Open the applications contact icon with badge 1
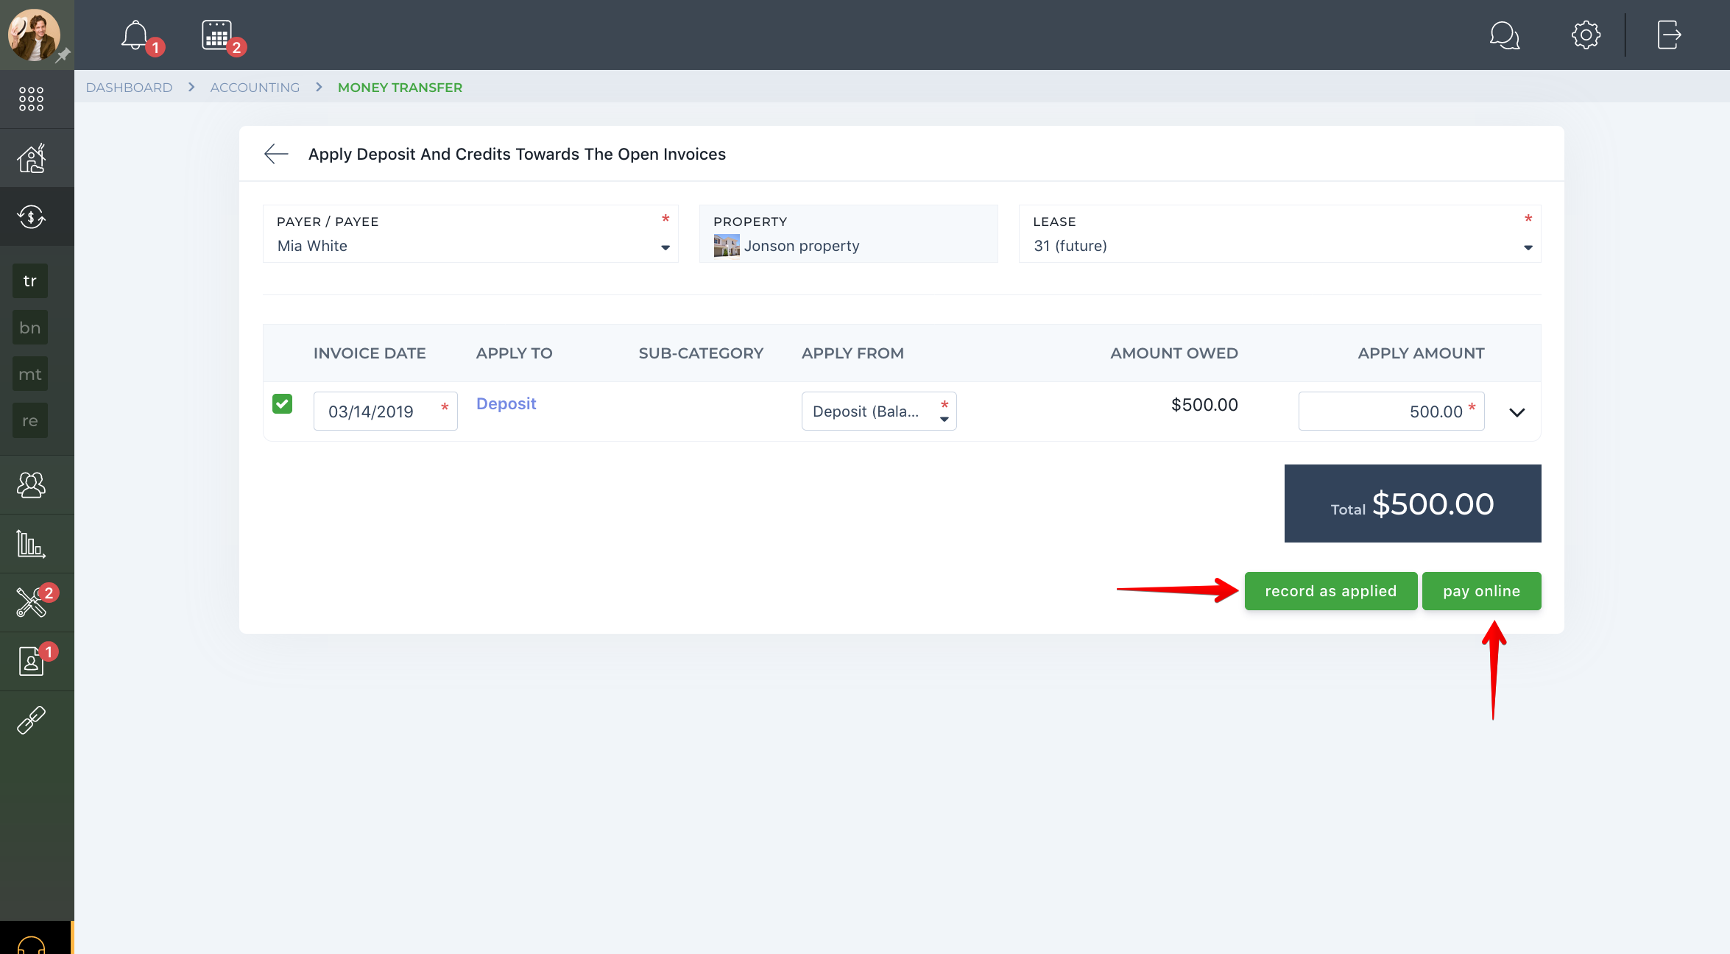This screenshot has height=954, width=1730. (31, 661)
